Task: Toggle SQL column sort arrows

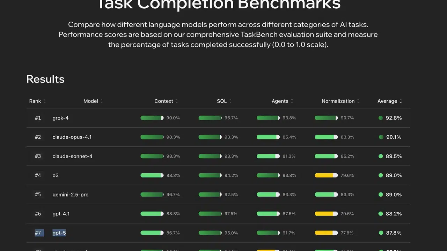Action: [x=230, y=101]
